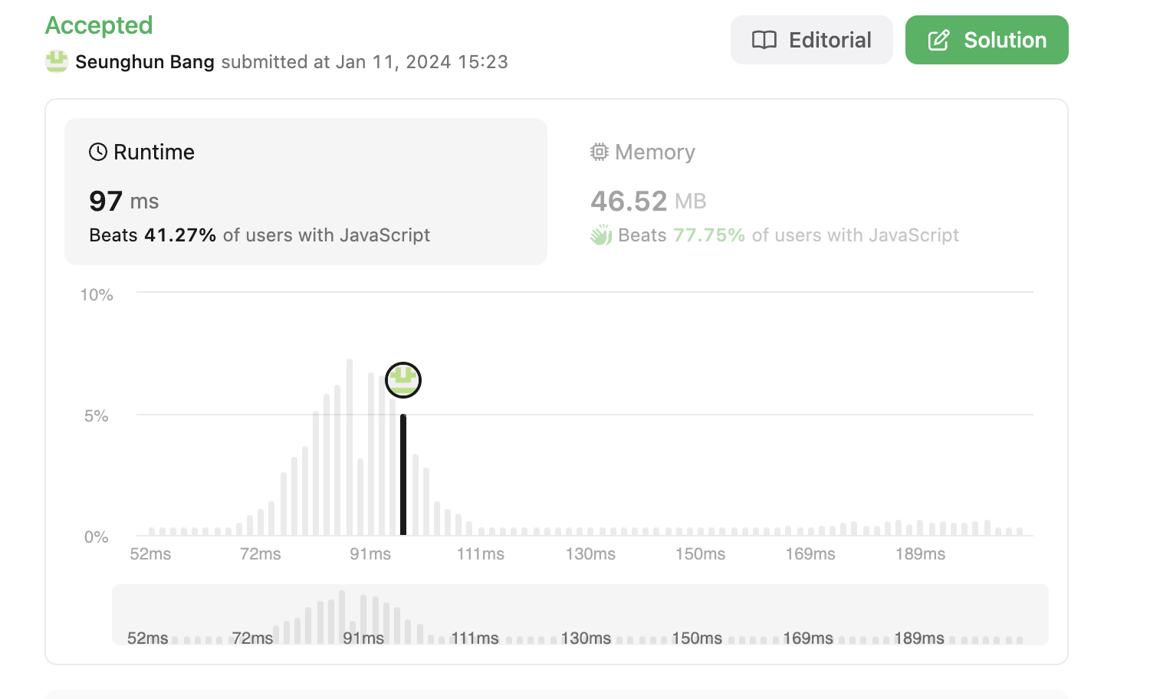
Task: Click the chip icon beside Memory
Action: [600, 152]
